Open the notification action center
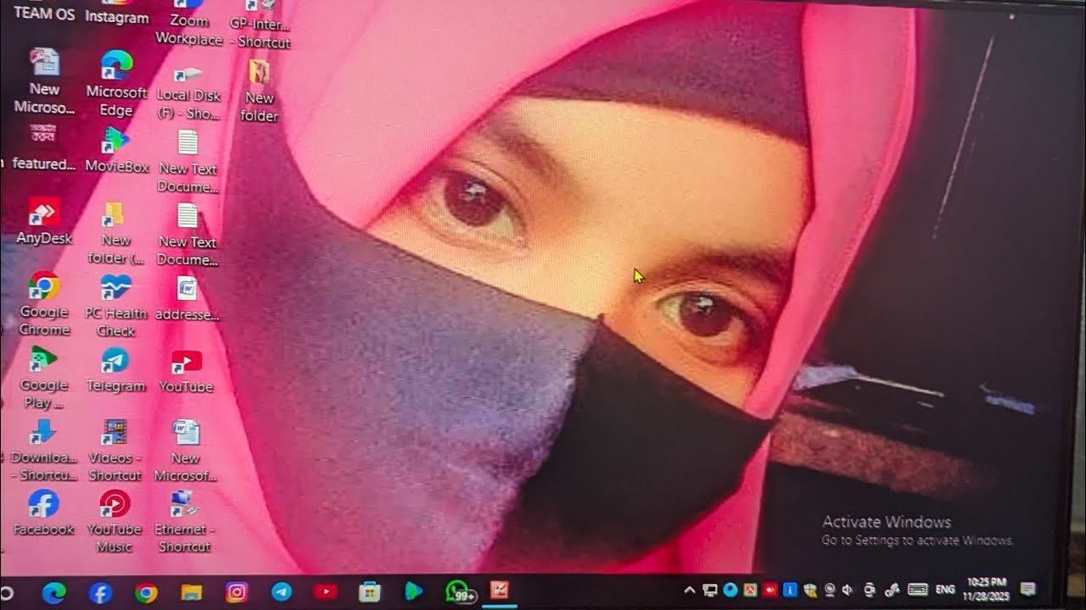 tap(1027, 590)
